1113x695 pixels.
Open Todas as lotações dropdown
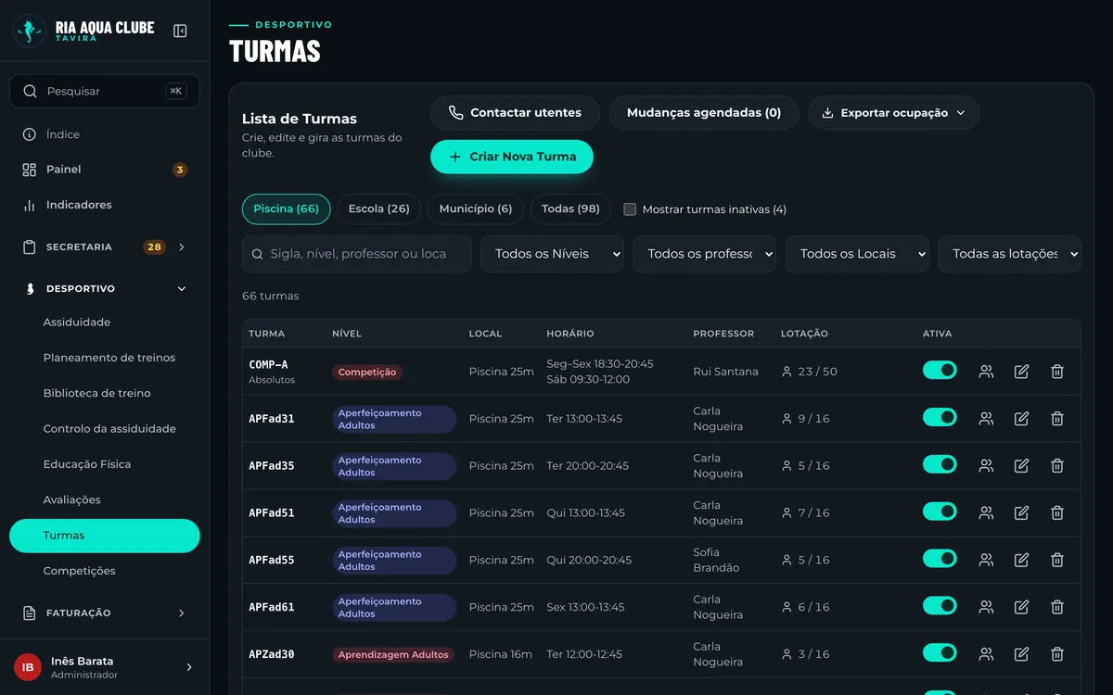1010,254
